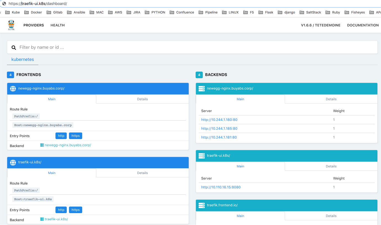Image resolution: width=381 pixels, height=225 pixels.
Task: Click server icon of traefik.frontend.io/ backend header
Action: point(202,205)
